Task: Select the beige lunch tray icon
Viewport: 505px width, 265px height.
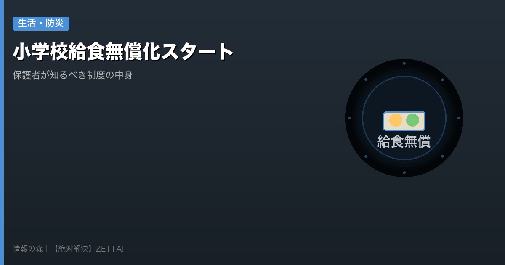Action: [x=404, y=121]
